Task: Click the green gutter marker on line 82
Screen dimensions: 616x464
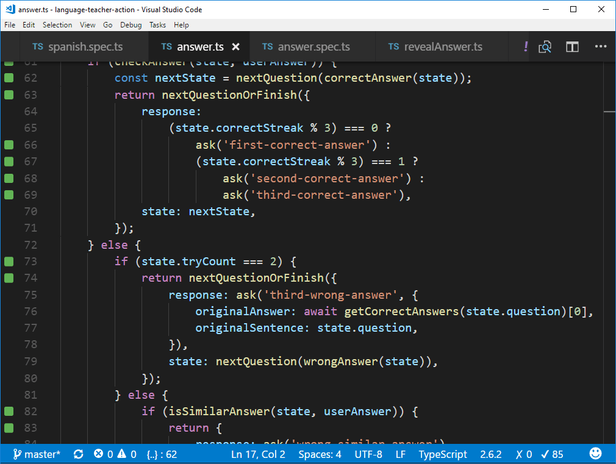Action: 9,412
